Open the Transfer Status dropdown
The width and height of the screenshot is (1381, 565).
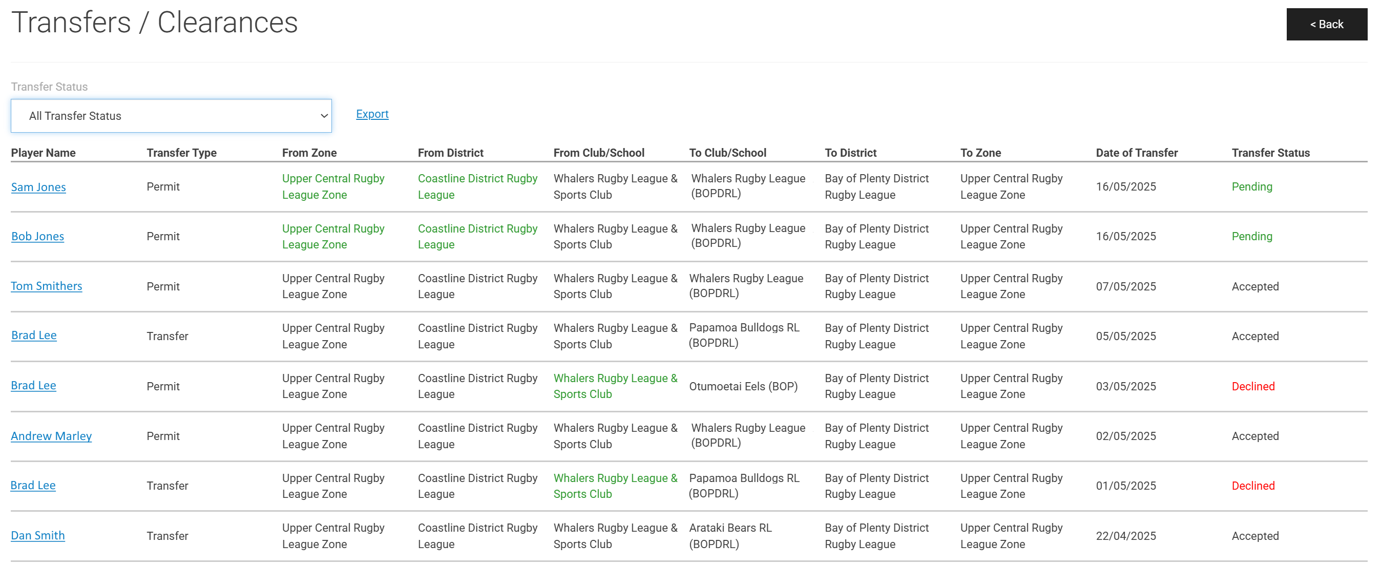(171, 116)
